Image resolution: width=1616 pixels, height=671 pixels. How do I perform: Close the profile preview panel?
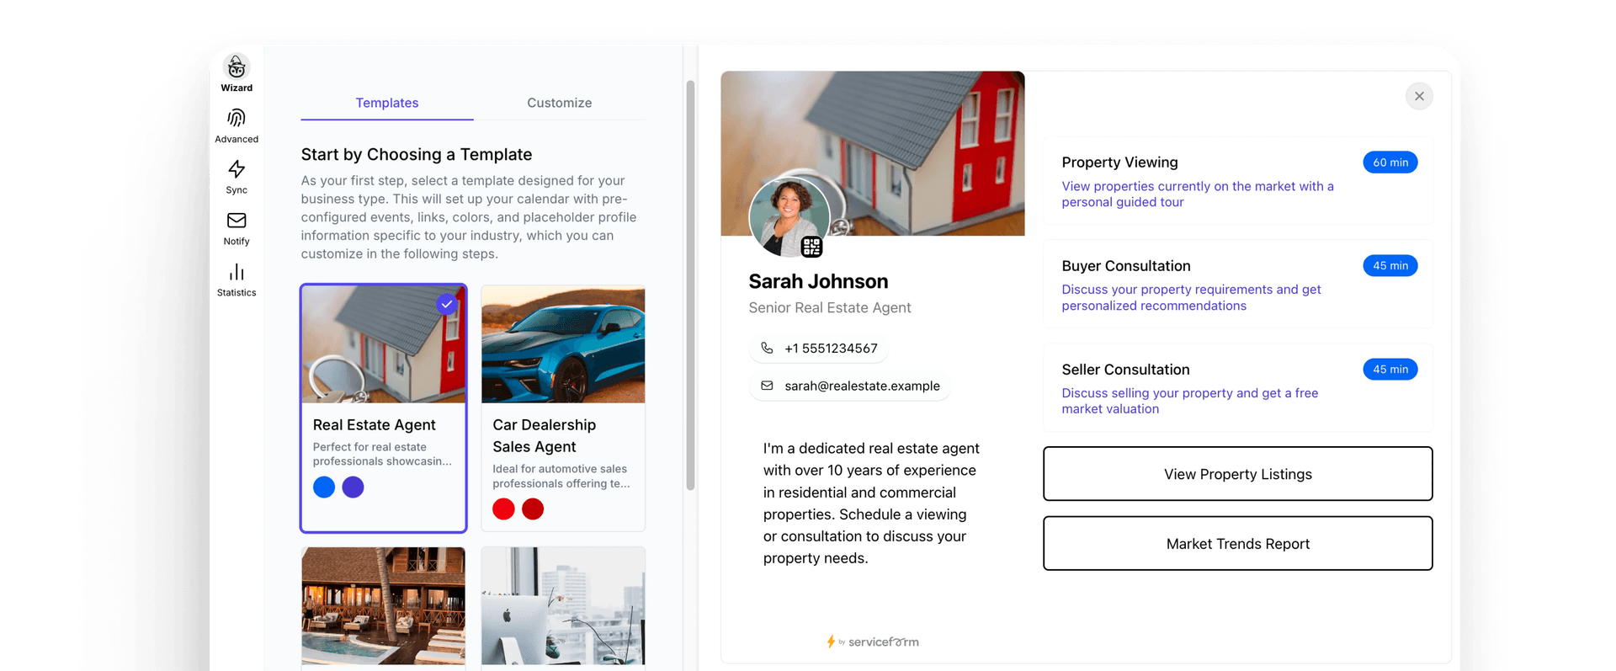coord(1419,96)
